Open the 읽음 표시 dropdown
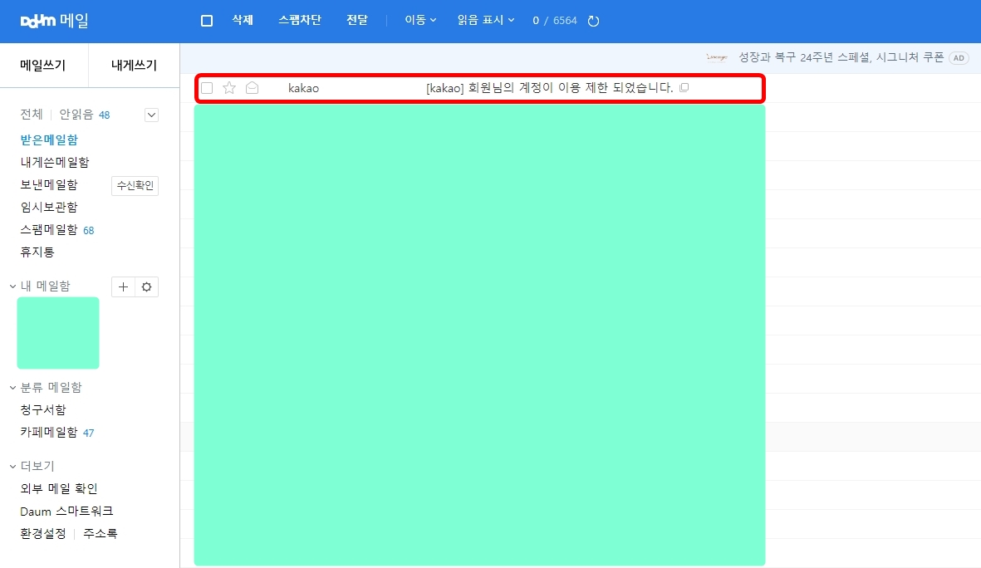Viewport: 981px width, 568px height. pyautogui.click(x=485, y=20)
